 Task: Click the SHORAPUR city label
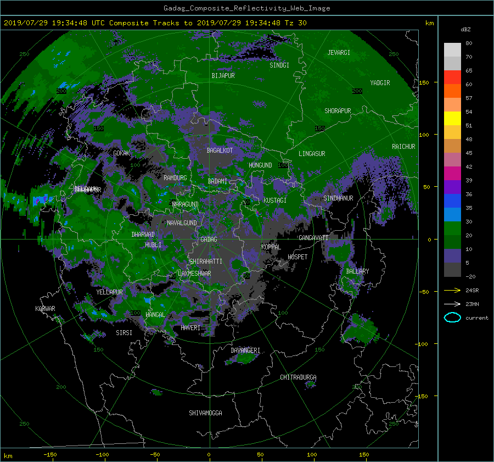point(338,111)
